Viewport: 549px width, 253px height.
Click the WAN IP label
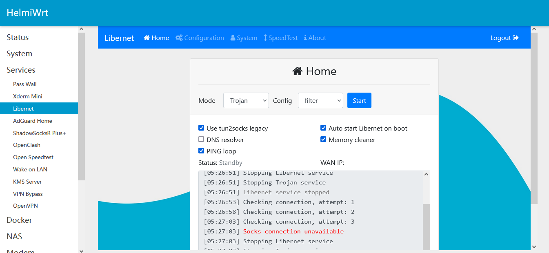332,163
